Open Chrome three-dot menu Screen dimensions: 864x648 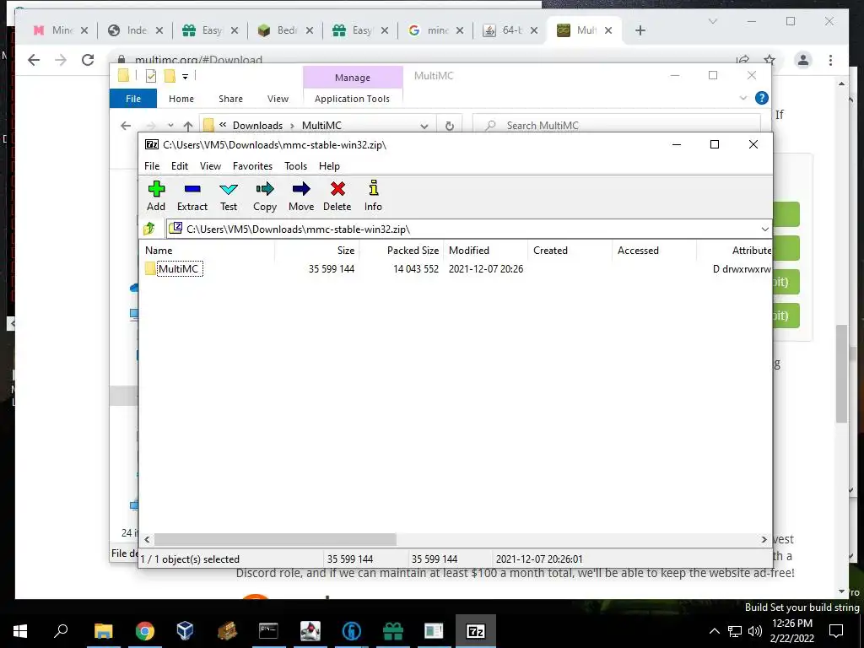[830, 60]
